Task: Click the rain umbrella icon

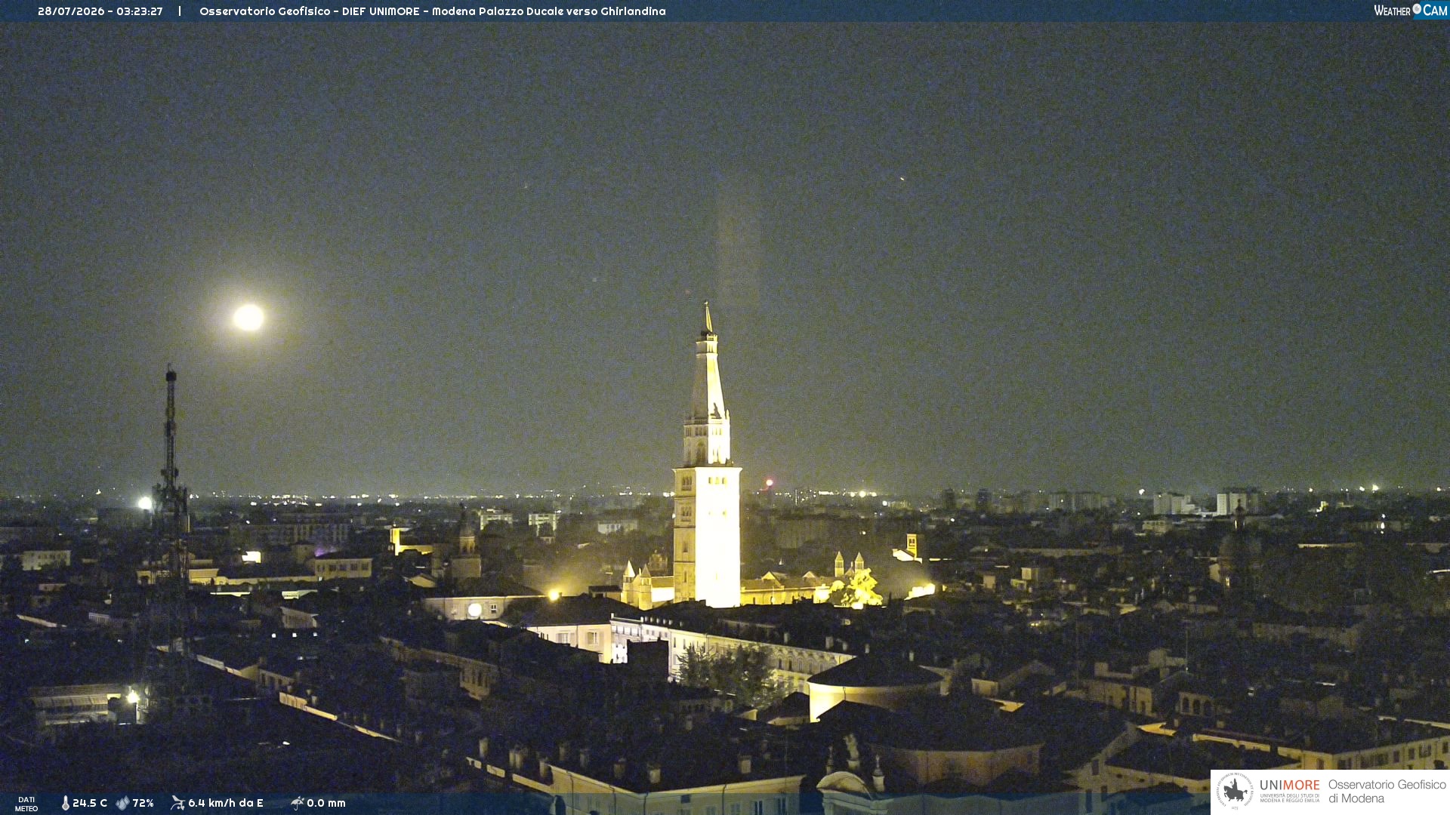Action: click(298, 803)
